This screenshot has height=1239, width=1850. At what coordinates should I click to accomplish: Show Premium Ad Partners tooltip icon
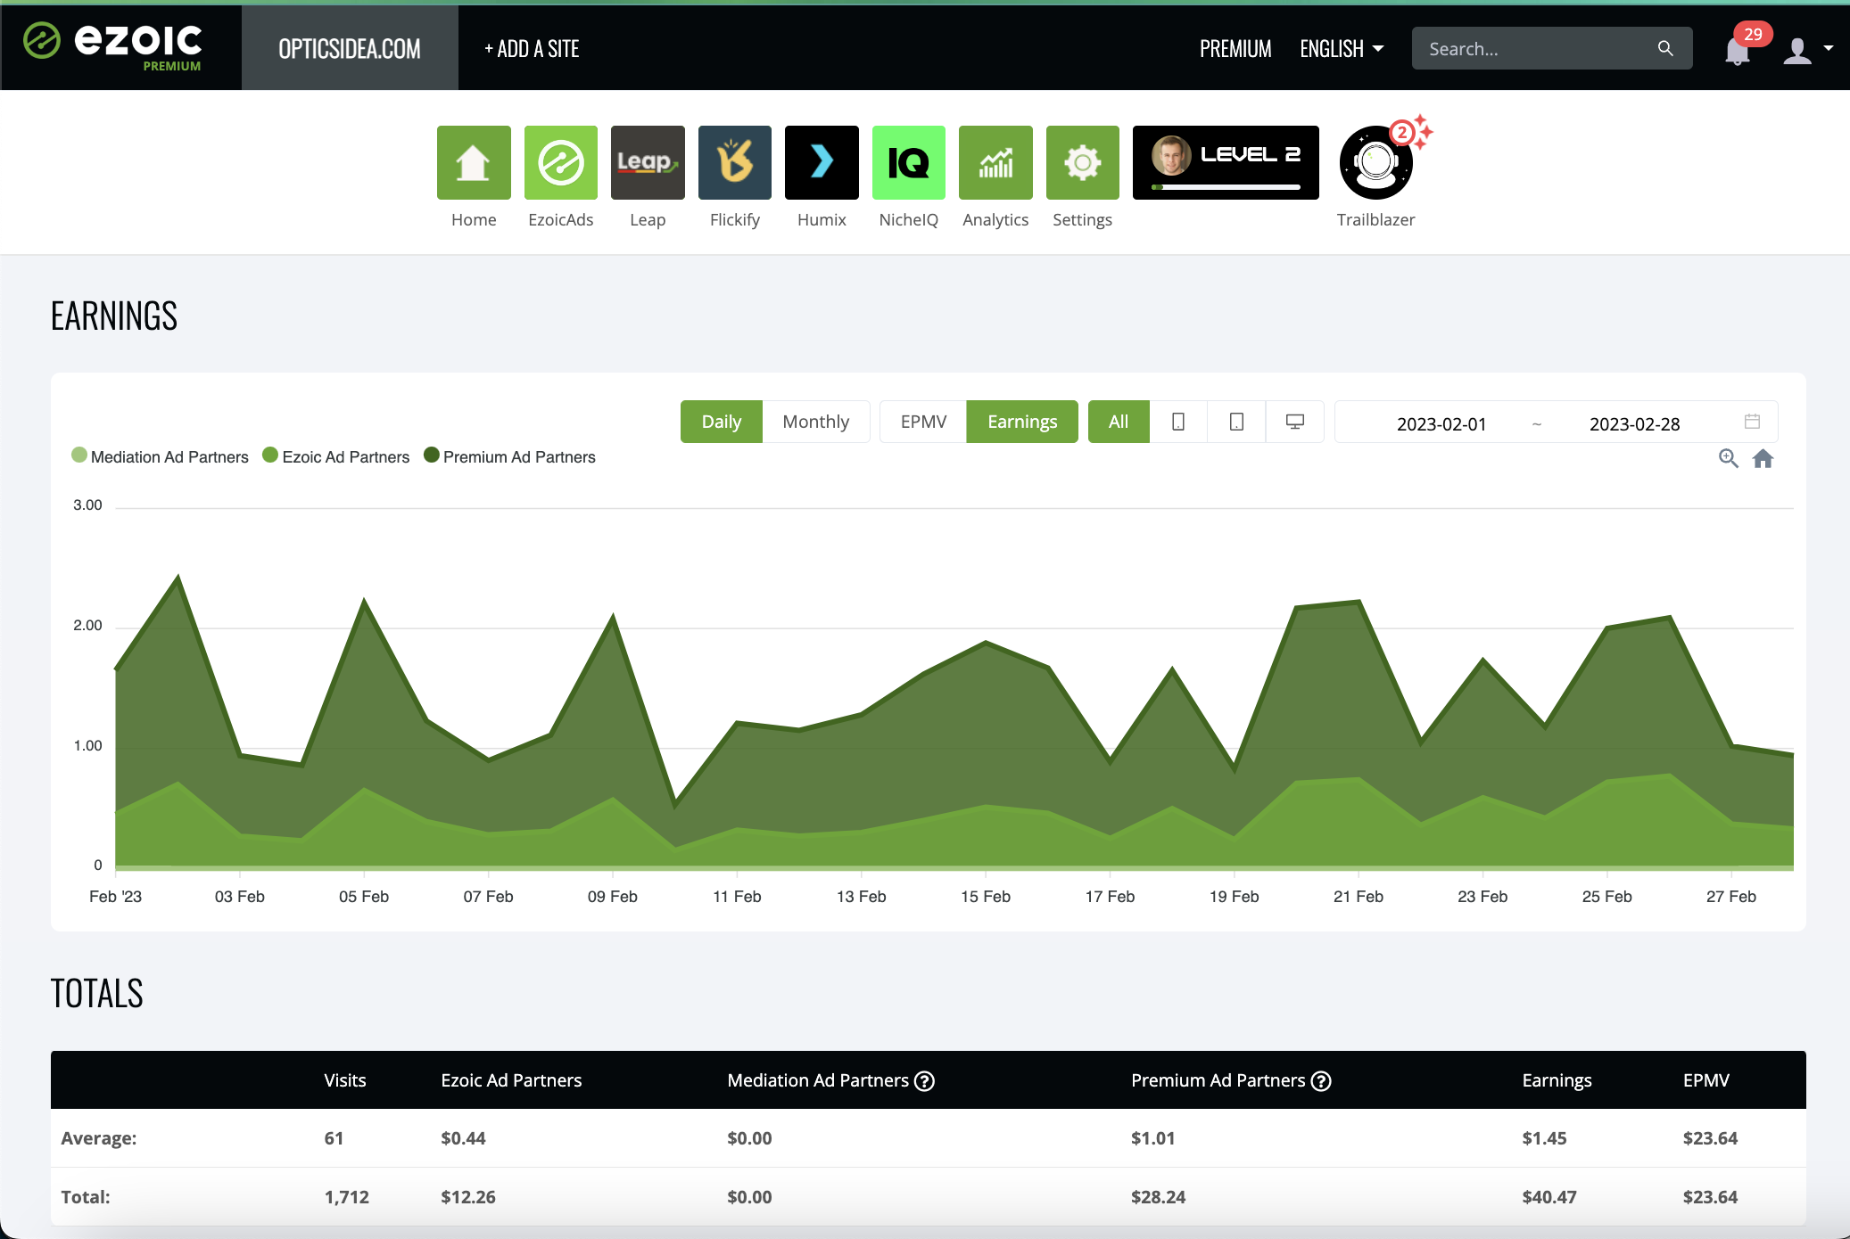[x=1321, y=1081]
